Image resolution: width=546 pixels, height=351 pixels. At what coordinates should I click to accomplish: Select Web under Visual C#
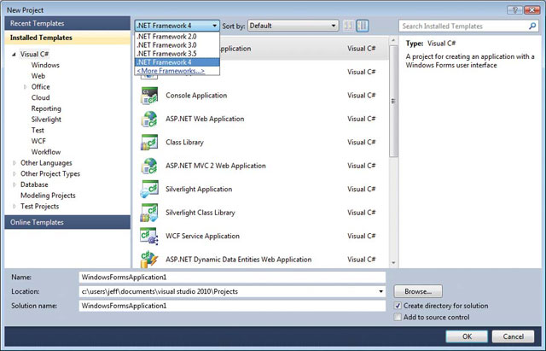(x=38, y=76)
